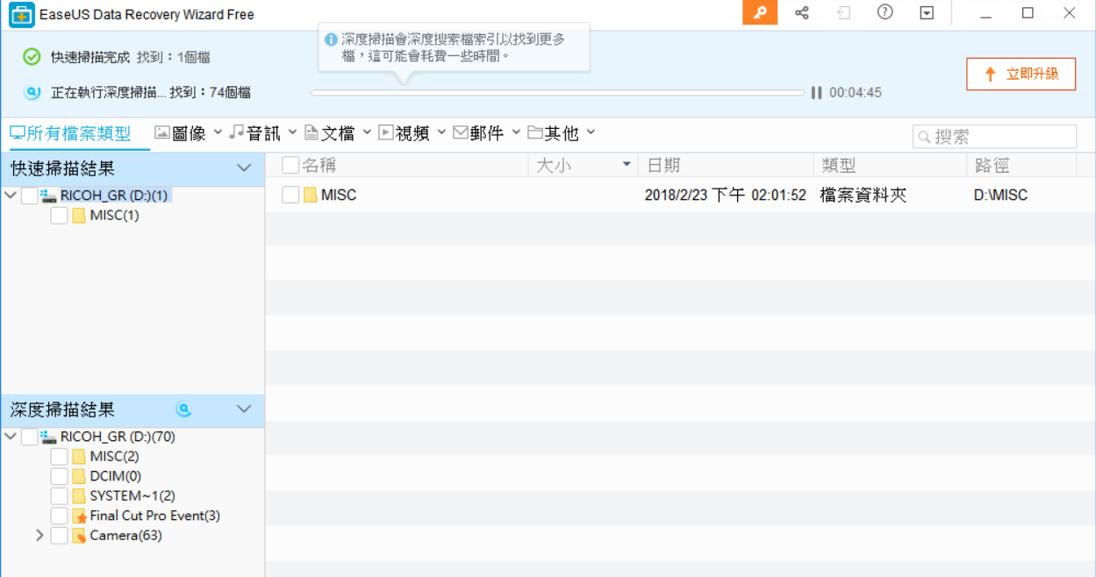Click the deep scan running status icon
The width and height of the screenshot is (1096, 577).
pyautogui.click(x=32, y=92)
